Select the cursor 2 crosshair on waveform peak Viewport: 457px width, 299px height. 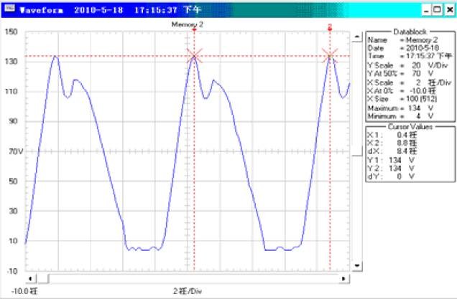coord(330,56)
